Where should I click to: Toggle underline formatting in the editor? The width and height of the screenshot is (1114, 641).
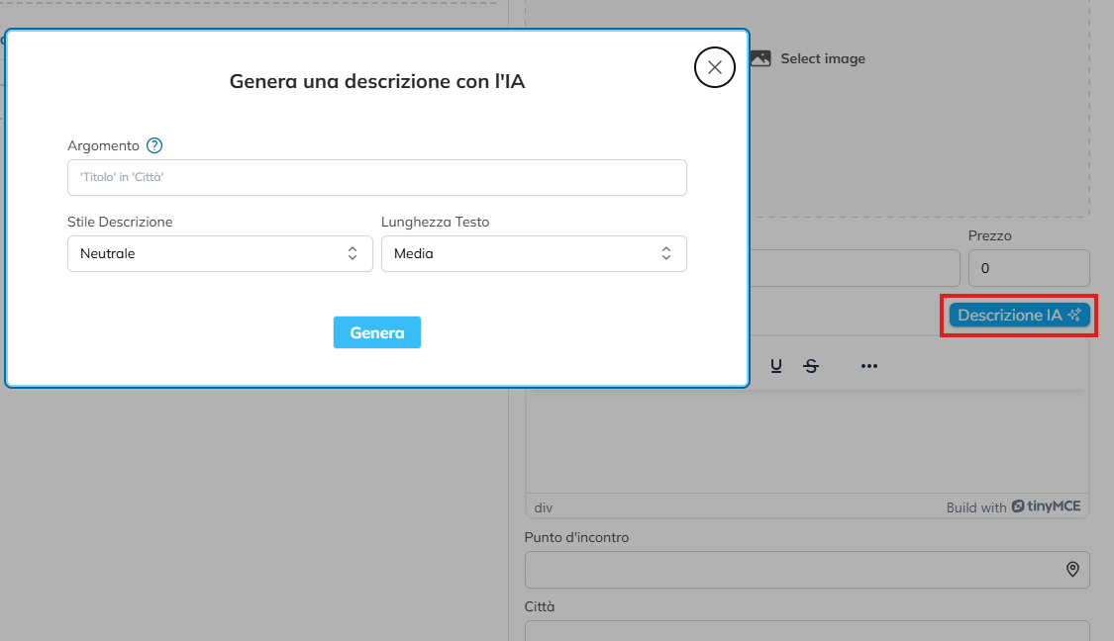776,366
